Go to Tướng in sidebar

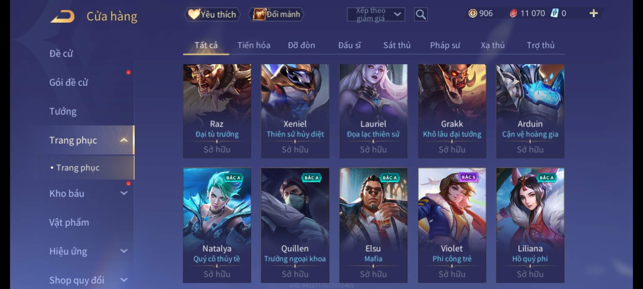[x=63, y=111]
